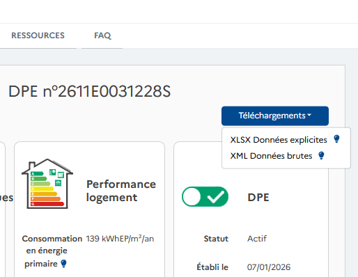The height and width of the screenshot is (277, 358).
Task: Click info bulb next to XLSX Données explicites
Action: coord(336,139)
